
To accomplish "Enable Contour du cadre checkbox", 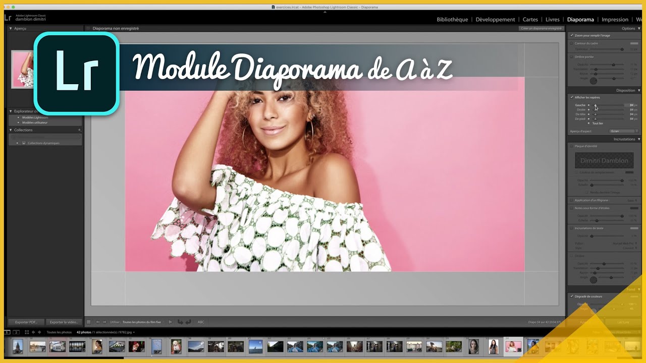I will pyautogui.click(x=572, y=43).
